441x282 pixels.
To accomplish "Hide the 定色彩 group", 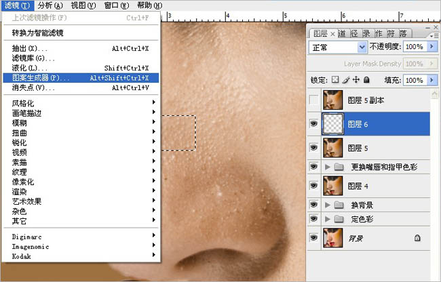I will [314, 219].
